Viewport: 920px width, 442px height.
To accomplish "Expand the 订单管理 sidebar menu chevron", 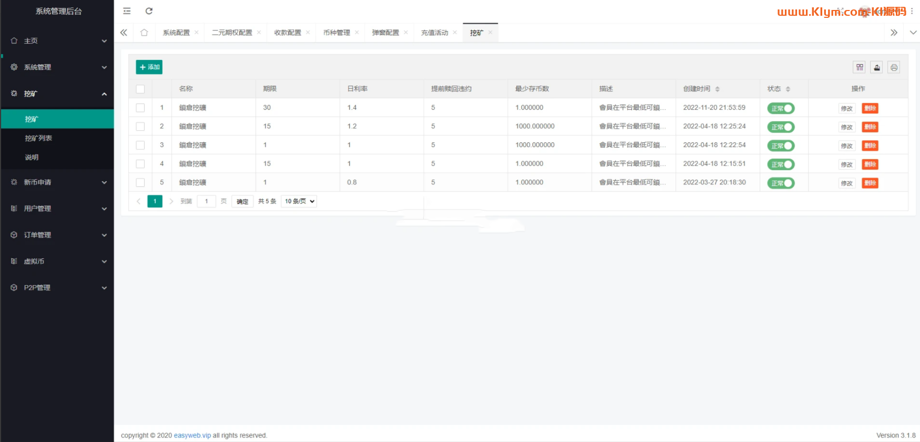I will click(104, 235).
